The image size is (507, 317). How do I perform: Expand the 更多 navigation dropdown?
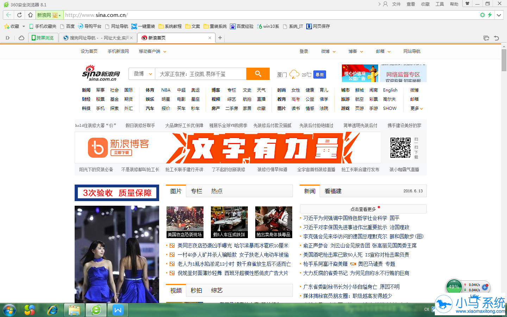tap(417, 108)
